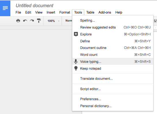Click the Explore star icon
157x114 pixels.
tap(76, 34)
